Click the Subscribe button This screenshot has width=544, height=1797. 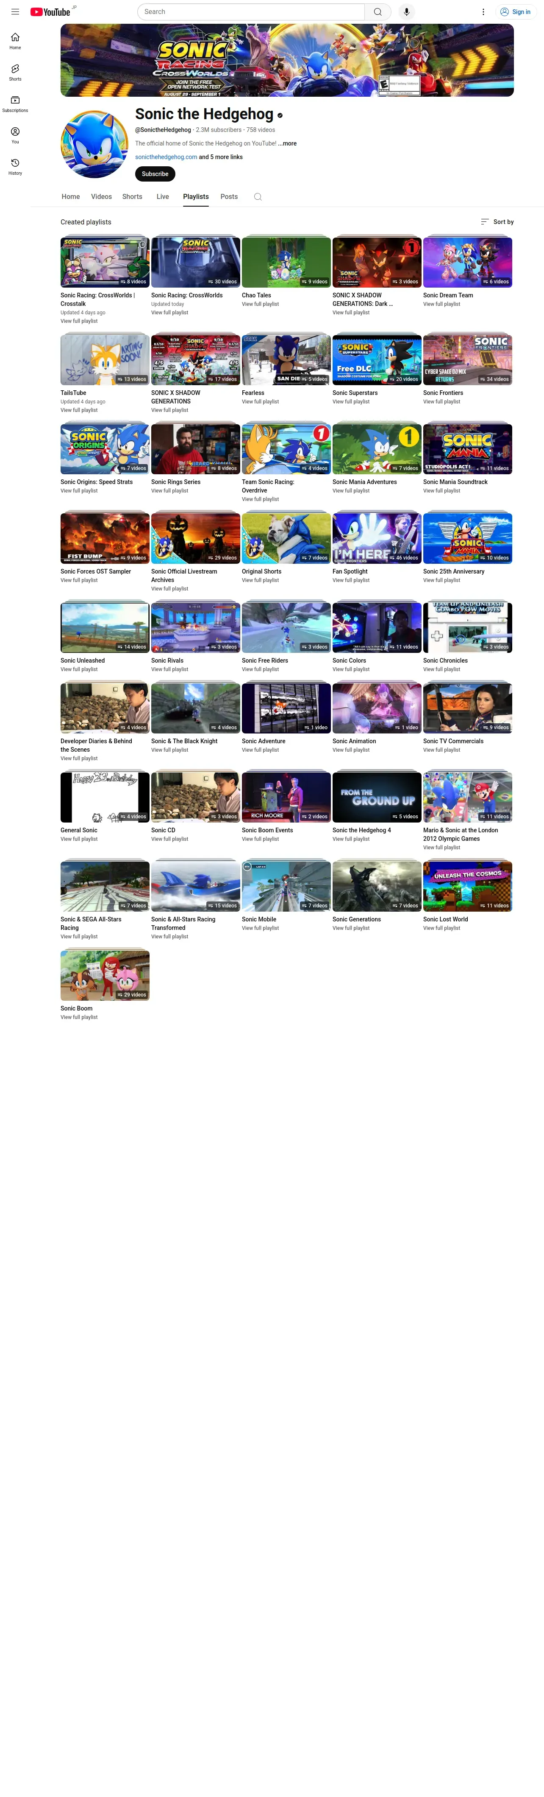[155, 174]
